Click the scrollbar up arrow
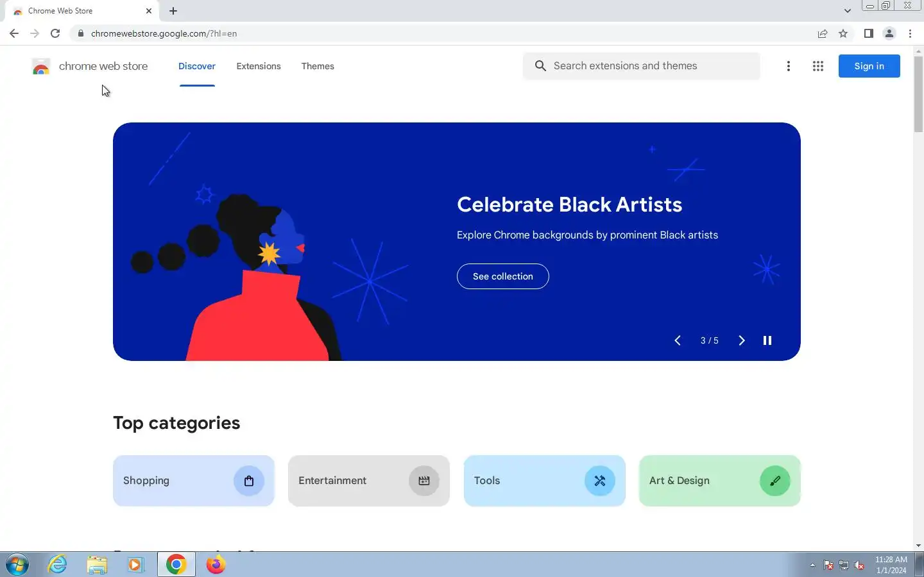The image size is (924, 577). tap(918, 51)
